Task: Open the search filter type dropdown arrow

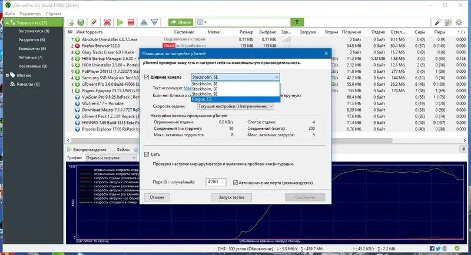Action: tap(205, 22)
